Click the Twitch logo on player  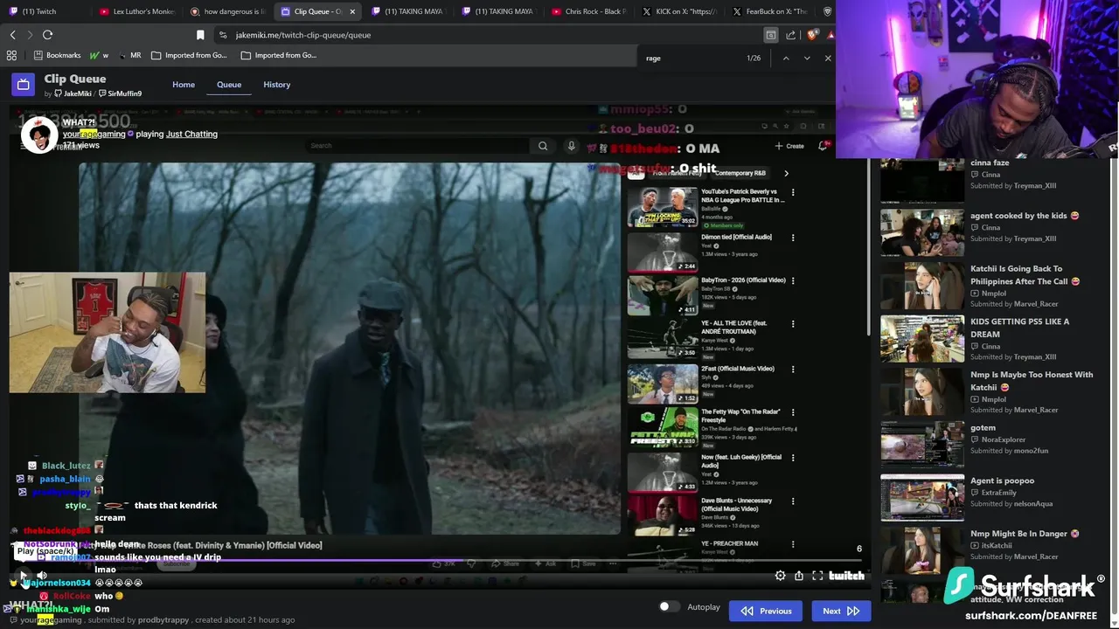pyautogui.click(x=846, y=576)
